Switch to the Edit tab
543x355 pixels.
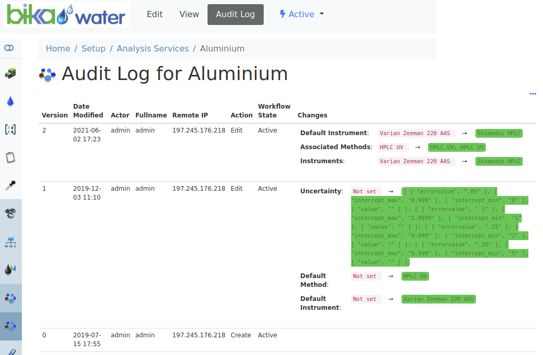(x=154, y=14)
